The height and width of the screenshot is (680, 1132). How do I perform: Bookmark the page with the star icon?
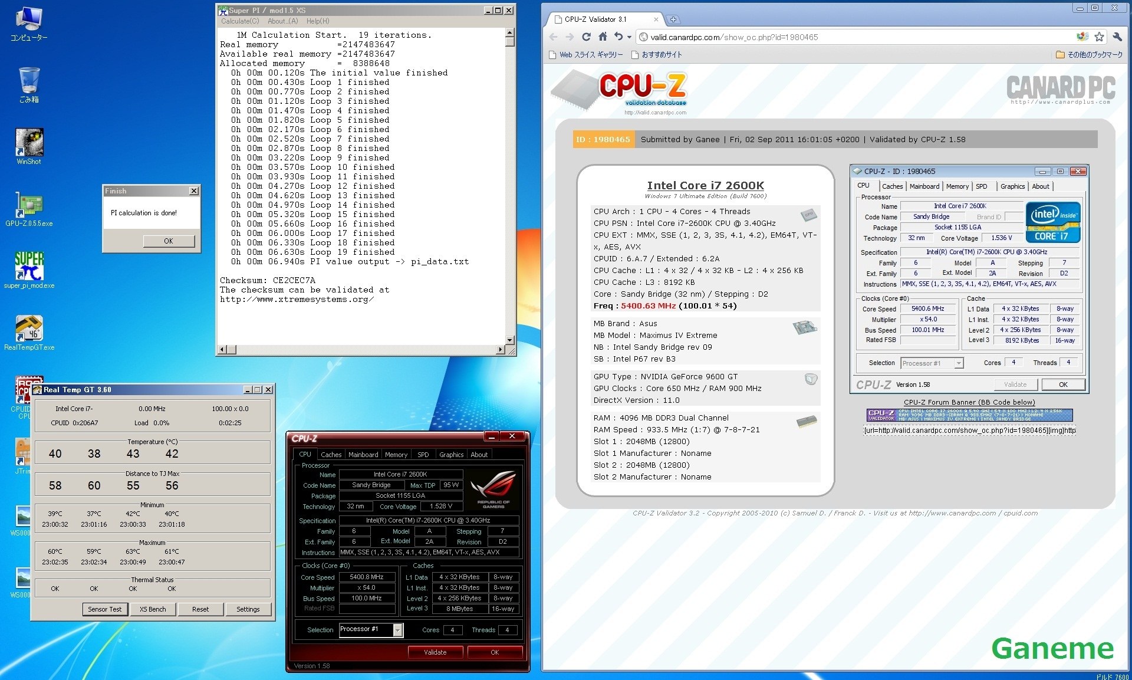(x=1099, y=37)
